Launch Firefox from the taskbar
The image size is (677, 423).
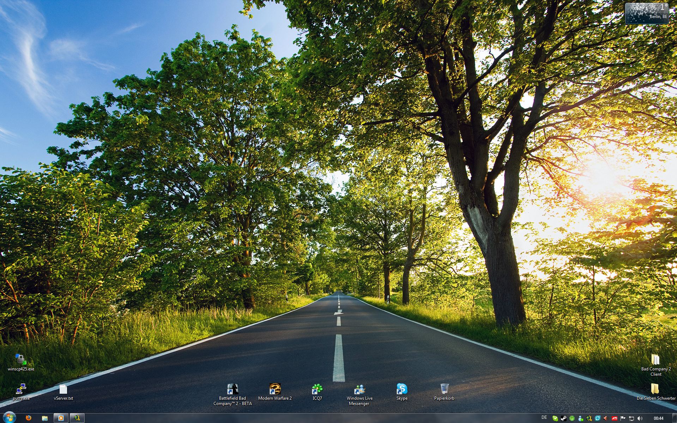click(29, 418)
